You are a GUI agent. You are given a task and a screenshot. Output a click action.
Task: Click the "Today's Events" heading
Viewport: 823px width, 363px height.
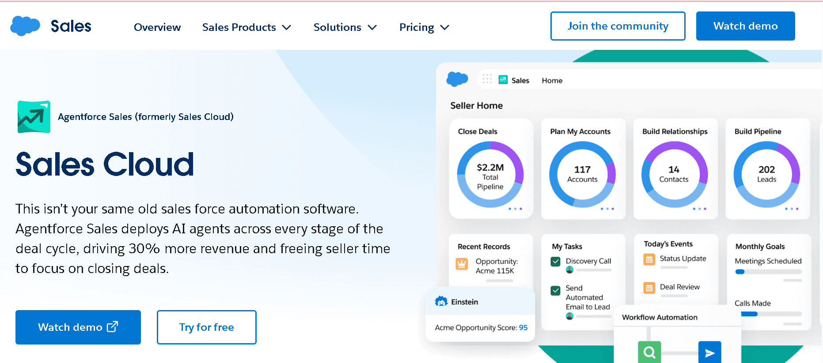point(668,244)
